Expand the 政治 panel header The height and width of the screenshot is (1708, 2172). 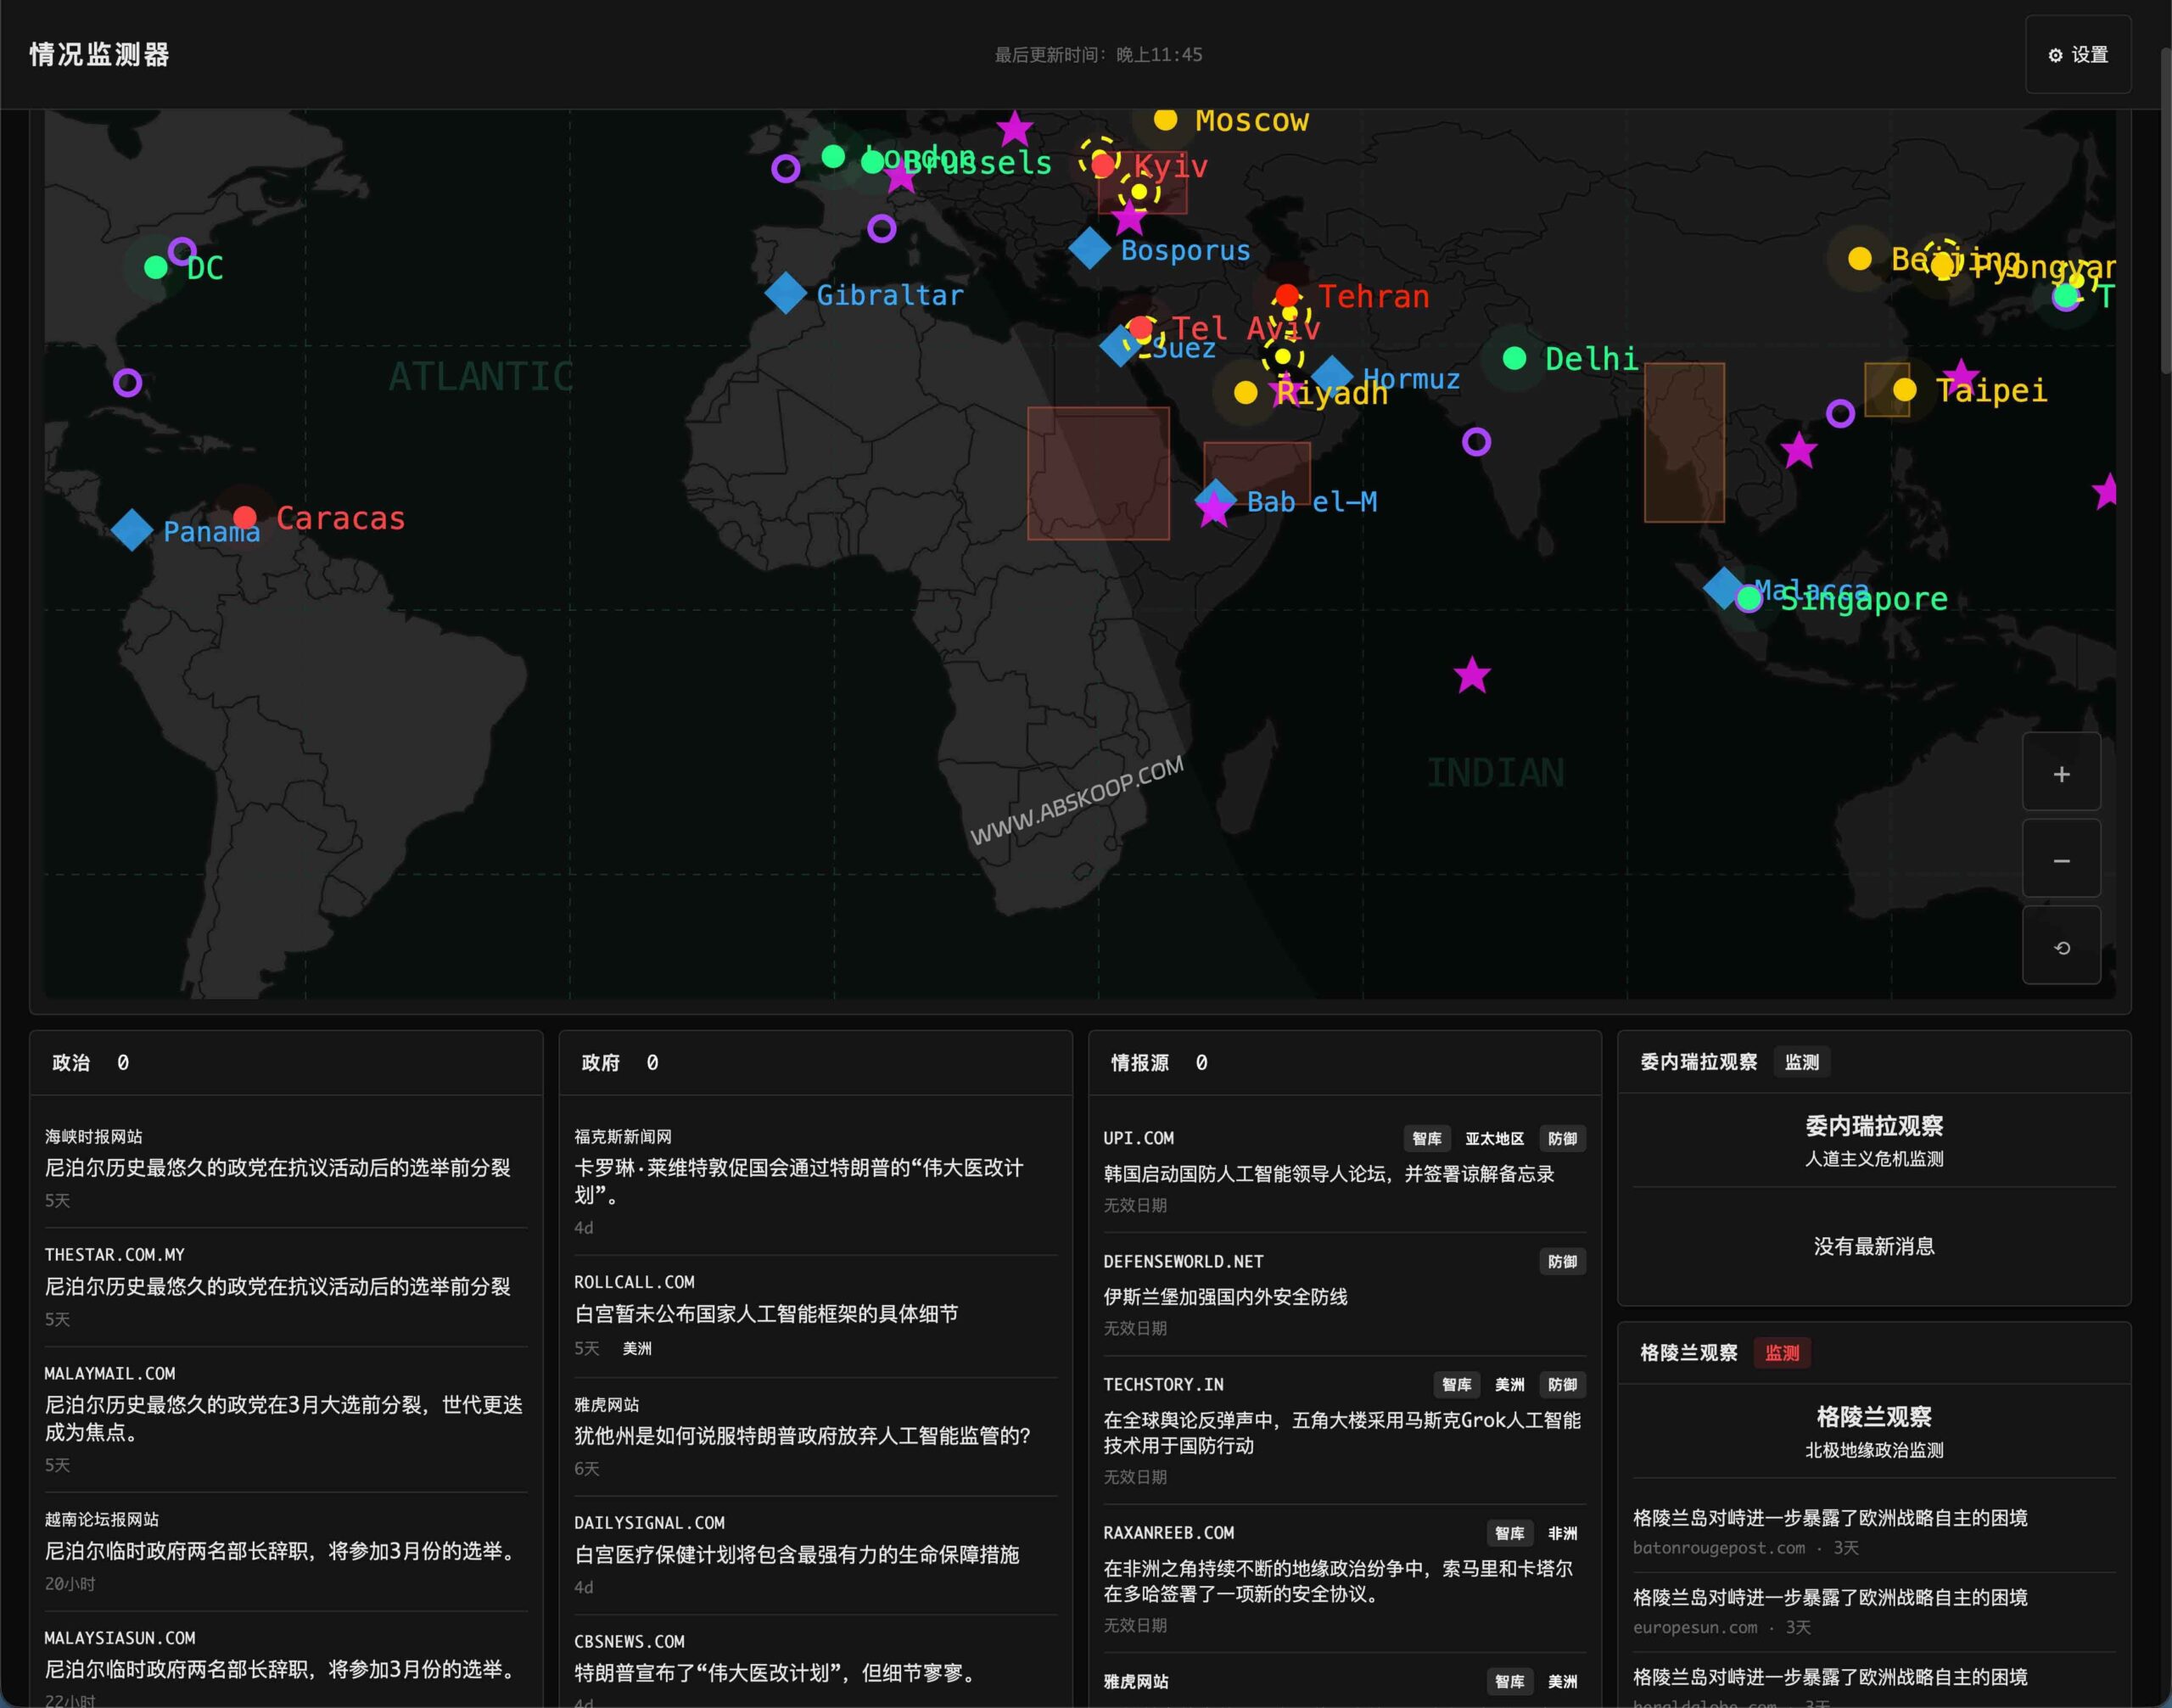coord(71,1063)
